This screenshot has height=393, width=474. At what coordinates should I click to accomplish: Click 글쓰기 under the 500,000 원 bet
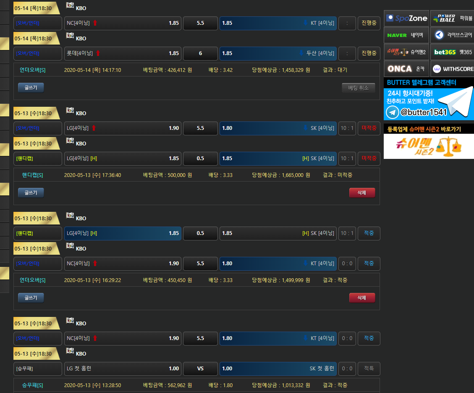point(31,193)
